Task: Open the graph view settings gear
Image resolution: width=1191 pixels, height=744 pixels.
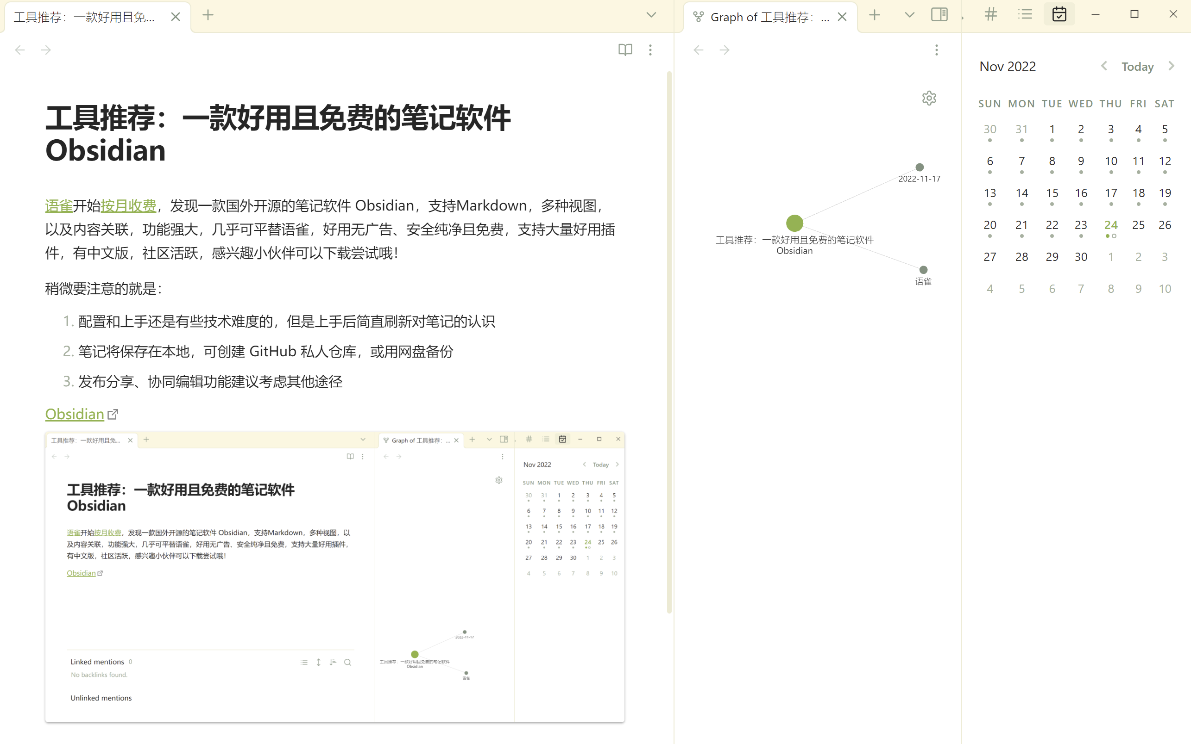Action: click(929, 98)
